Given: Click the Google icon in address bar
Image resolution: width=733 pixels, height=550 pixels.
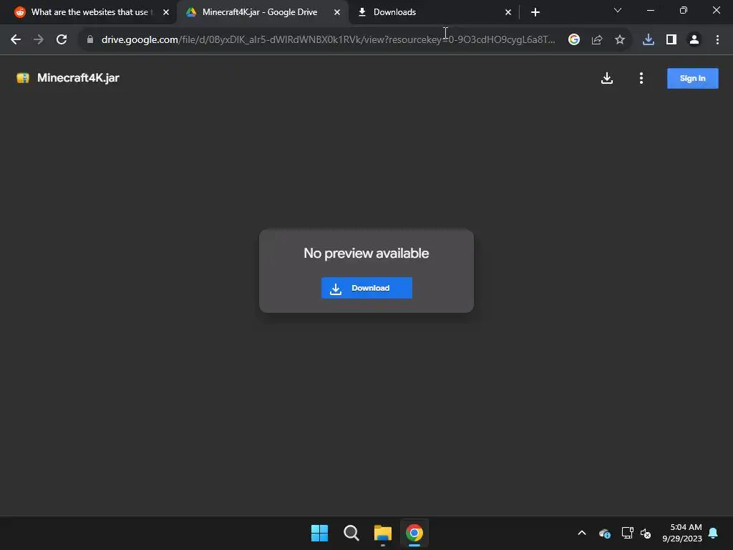Looking at the screenshot, I should pyautogui.click(x=573, y=40).
